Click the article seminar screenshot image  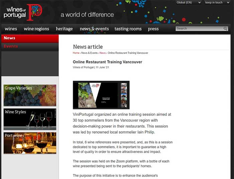click(101, 95)
